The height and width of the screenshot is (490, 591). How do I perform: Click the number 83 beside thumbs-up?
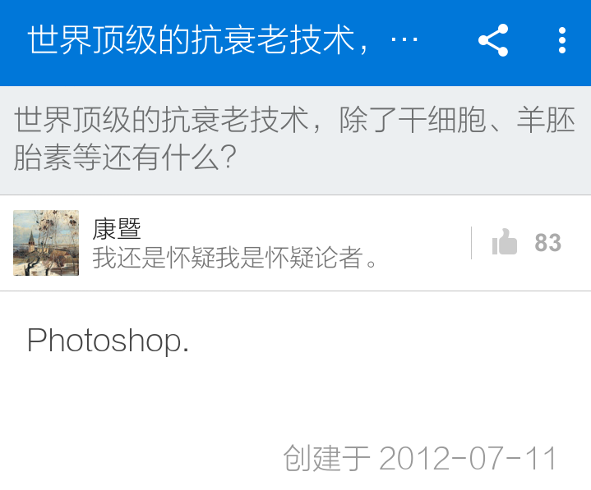[547, 243]
